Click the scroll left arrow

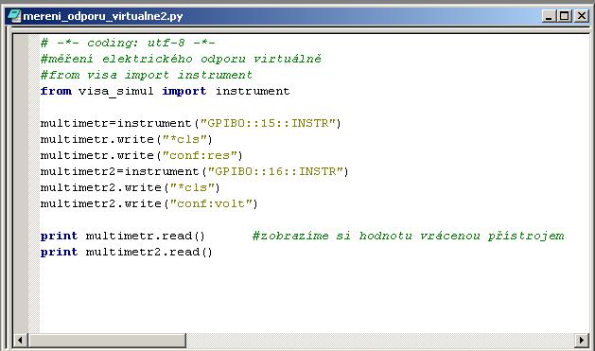click(20, 340)
